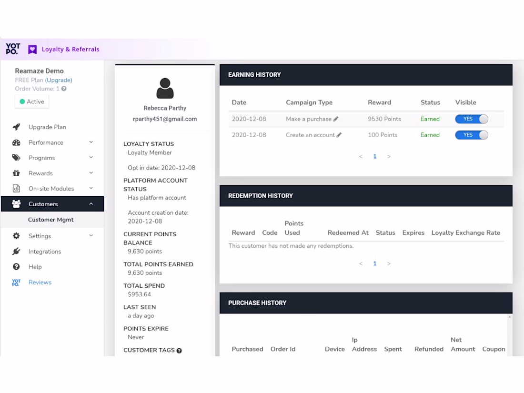
Task: Click the Help question mark icon
Action: point(16,267)
